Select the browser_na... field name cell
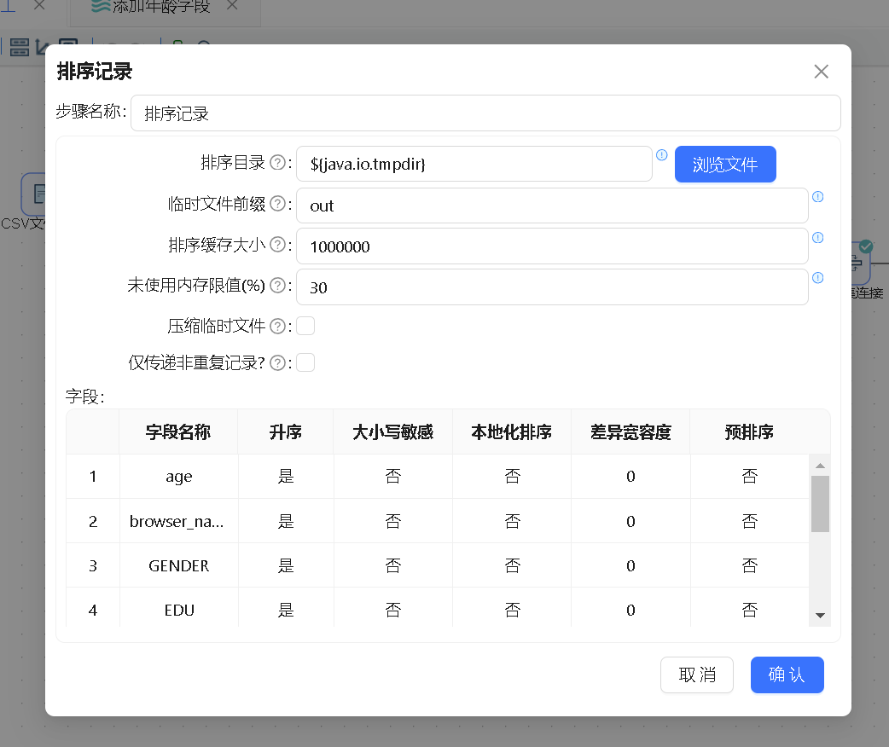Image resolution: width=889 pixels, height=747 pixels. [178, 521]
